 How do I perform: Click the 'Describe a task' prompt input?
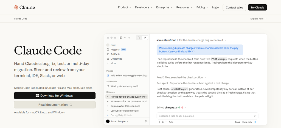tap(207, 116)
